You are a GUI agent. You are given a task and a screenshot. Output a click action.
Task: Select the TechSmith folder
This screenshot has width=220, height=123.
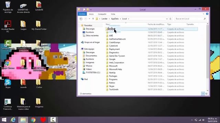click(x=114, y=90)
